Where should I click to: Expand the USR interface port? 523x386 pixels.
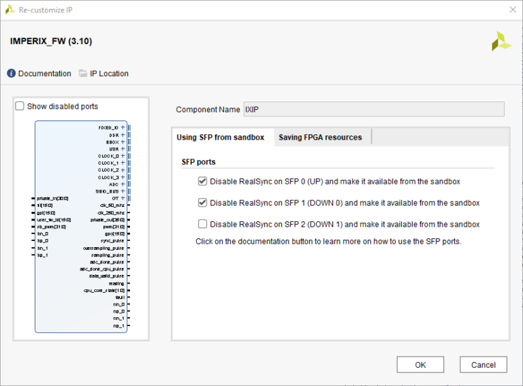click(123, 148)
